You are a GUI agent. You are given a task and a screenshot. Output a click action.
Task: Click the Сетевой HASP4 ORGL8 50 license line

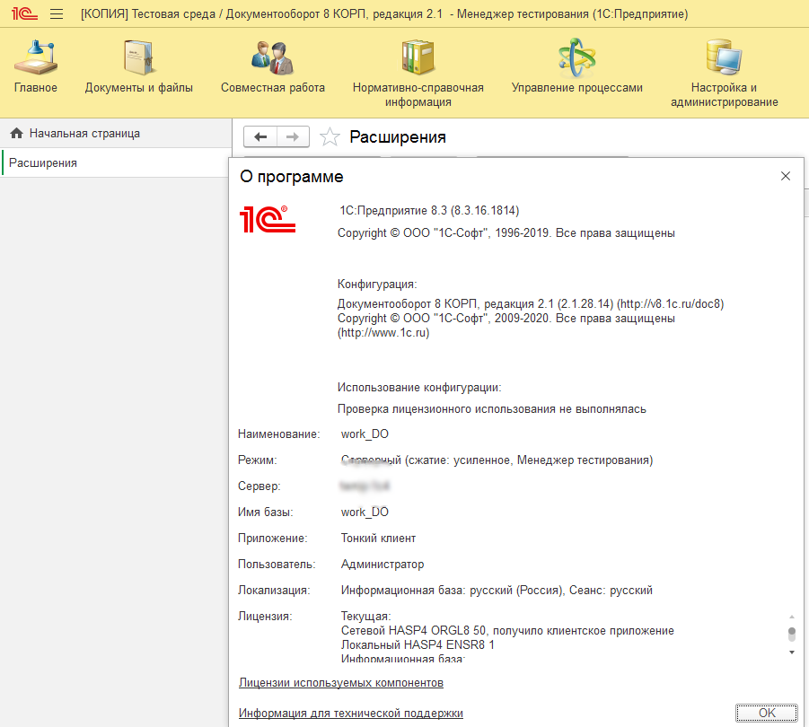(x=507, y=631)
